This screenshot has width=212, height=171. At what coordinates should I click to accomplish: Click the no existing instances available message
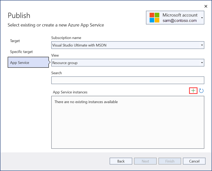(x=86, y=102)
